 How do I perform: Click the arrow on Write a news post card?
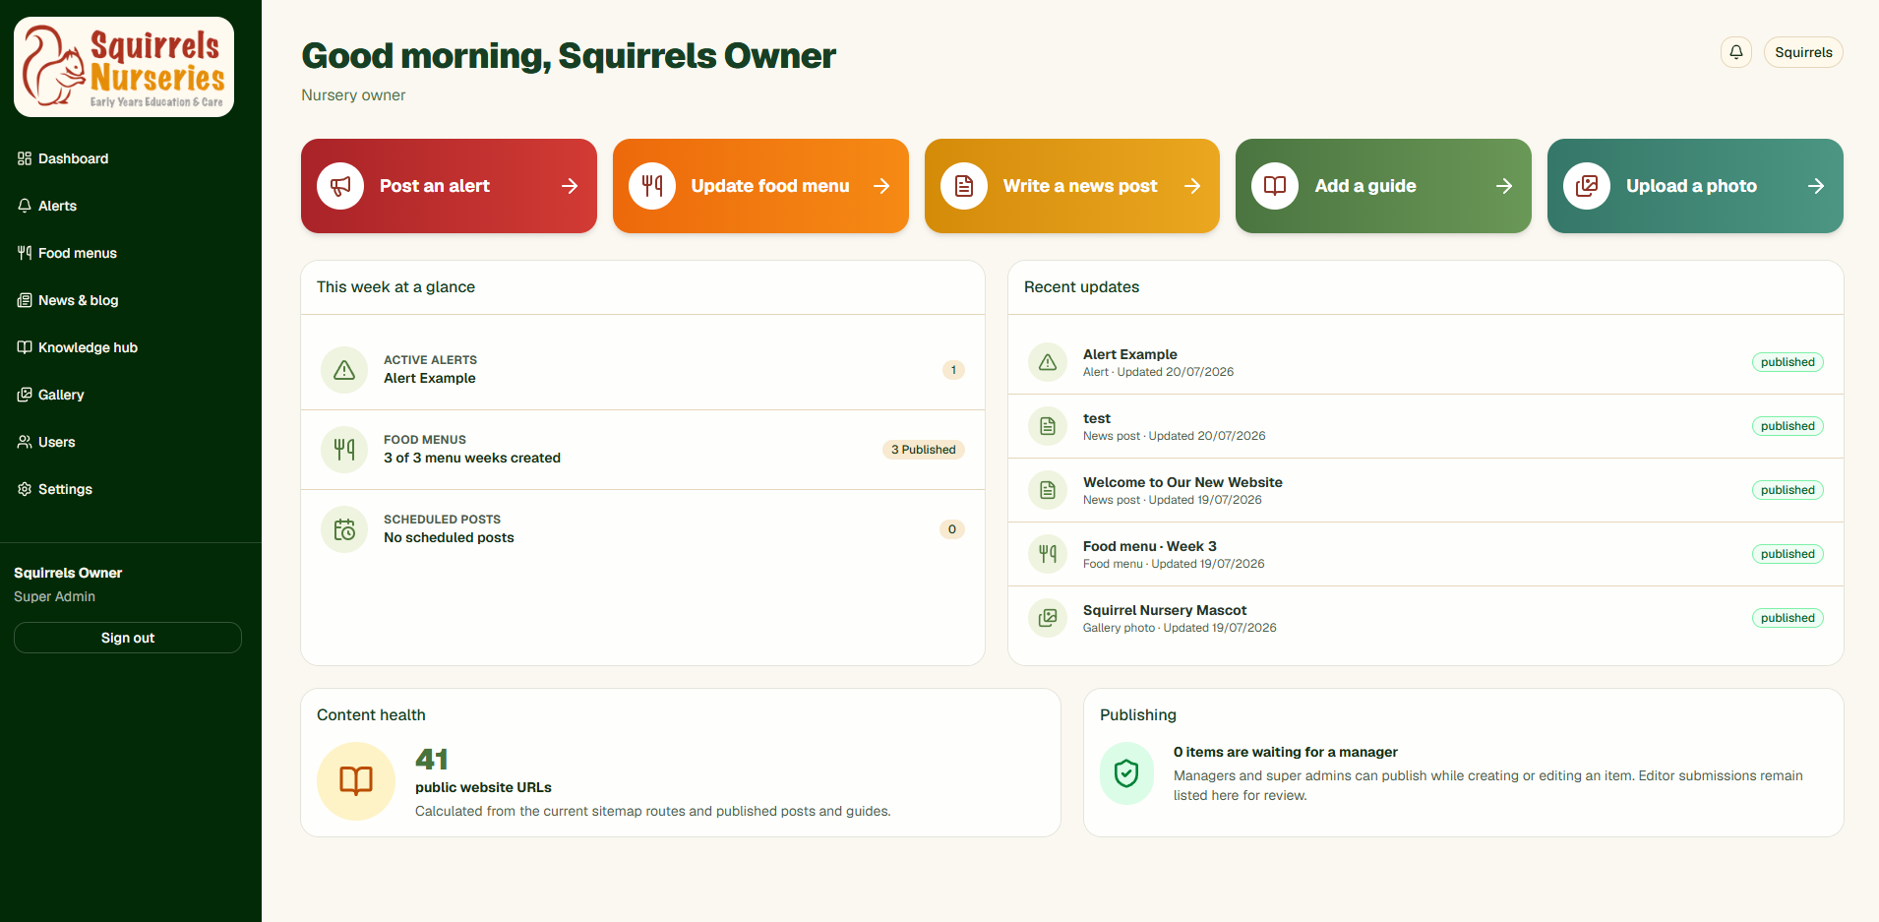(x=1192, y=186)
